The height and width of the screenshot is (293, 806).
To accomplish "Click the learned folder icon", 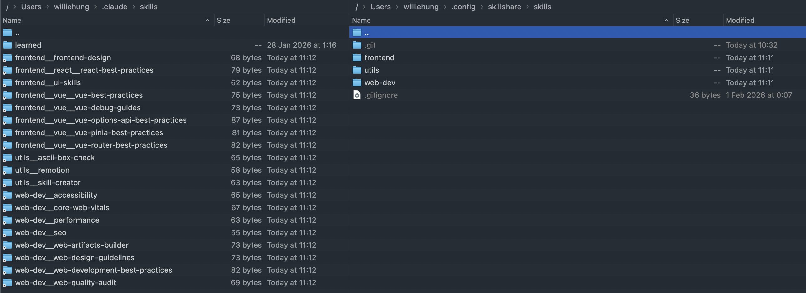I will 8,45.
